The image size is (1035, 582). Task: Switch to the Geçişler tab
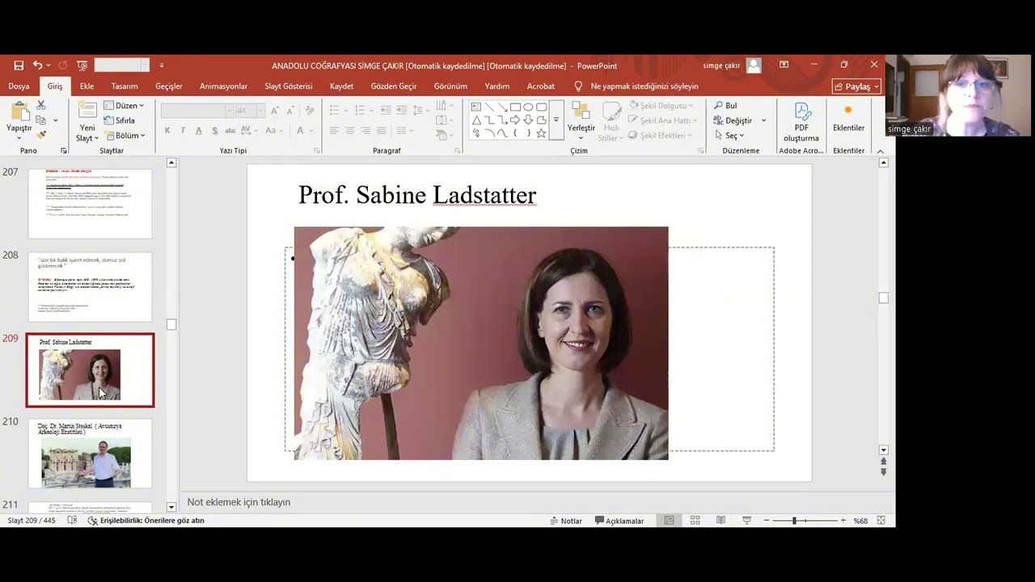point(169,86)
